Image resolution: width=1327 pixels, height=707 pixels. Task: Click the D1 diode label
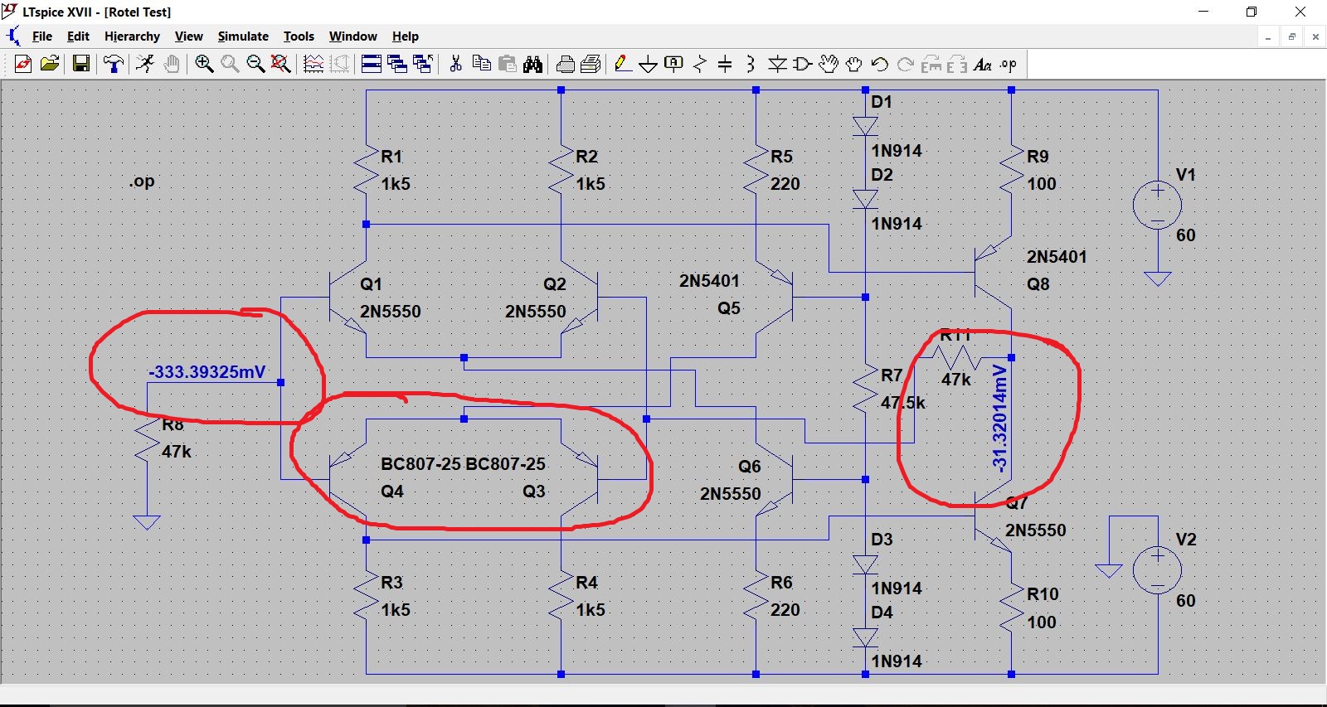pyautogui.click(x=882, y=102)
